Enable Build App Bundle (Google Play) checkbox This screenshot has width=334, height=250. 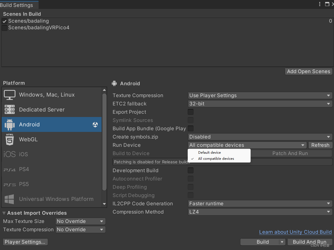pyautogui.click(x=190, y=129)
